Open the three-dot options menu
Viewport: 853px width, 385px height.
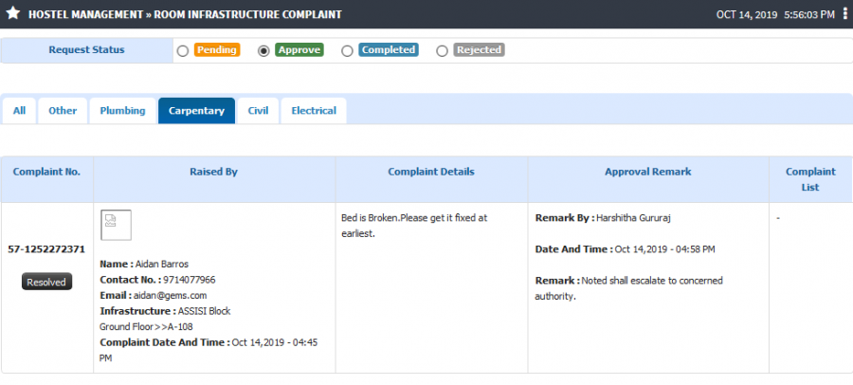(844, 13)
